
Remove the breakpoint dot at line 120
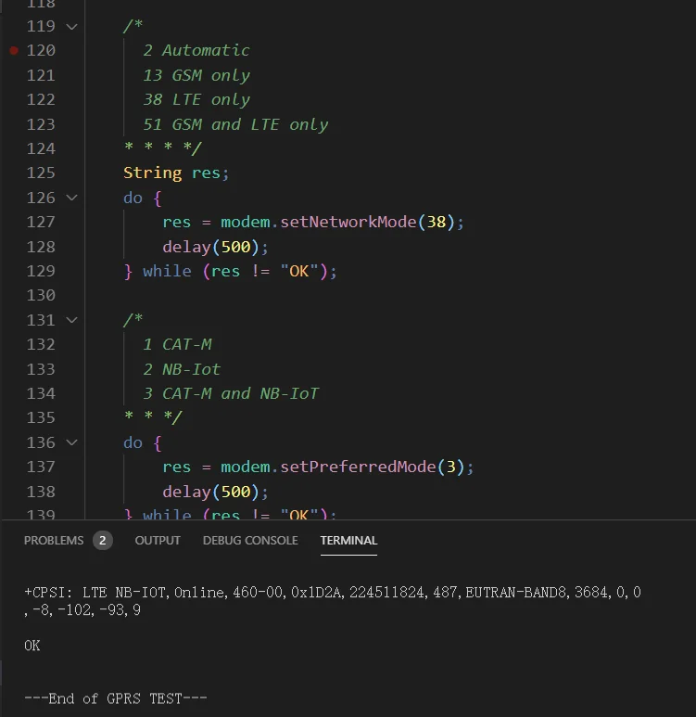13,51
